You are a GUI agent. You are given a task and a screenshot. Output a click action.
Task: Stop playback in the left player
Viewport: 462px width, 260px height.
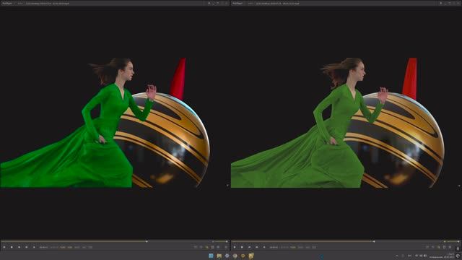point(12,247)
